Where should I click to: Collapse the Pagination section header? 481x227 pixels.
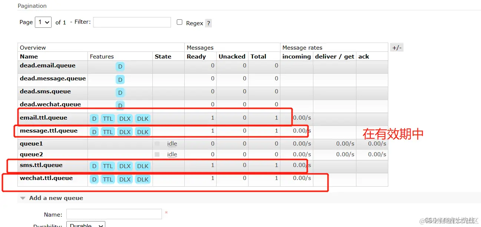point(32,6)
